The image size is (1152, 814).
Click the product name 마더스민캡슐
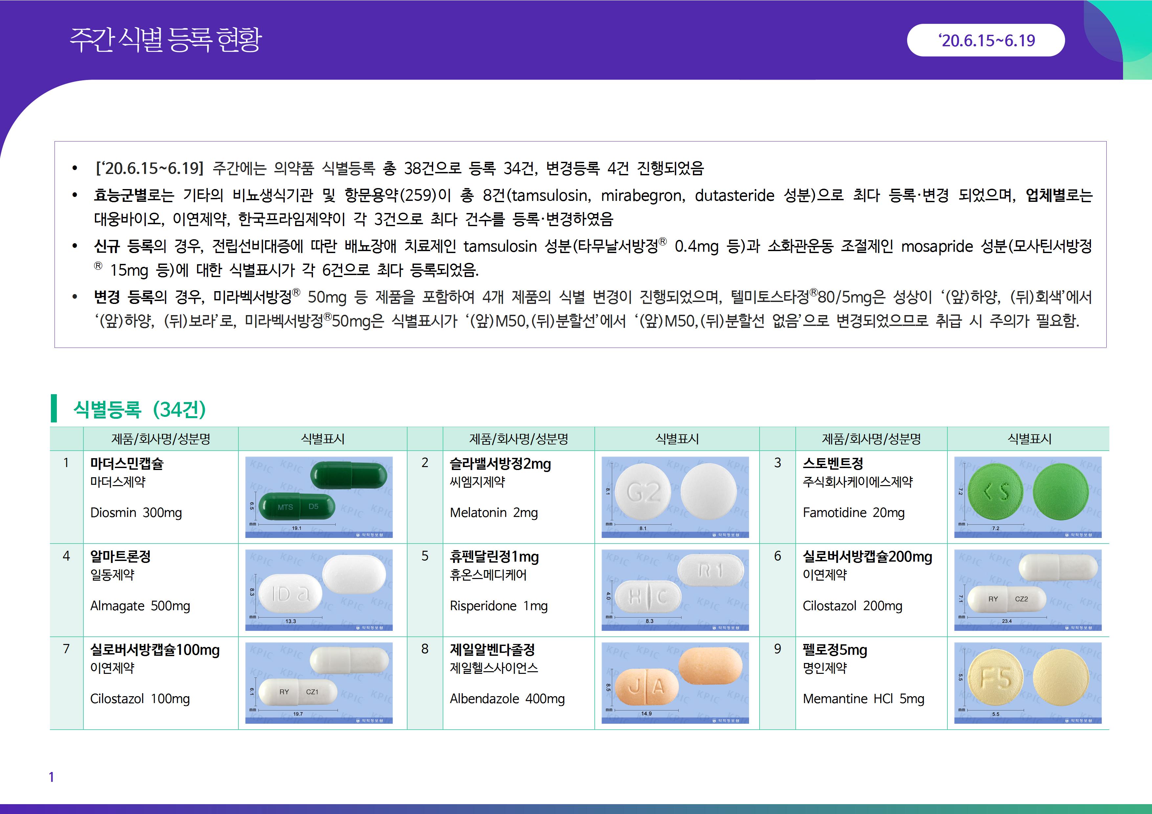[126, 463]
